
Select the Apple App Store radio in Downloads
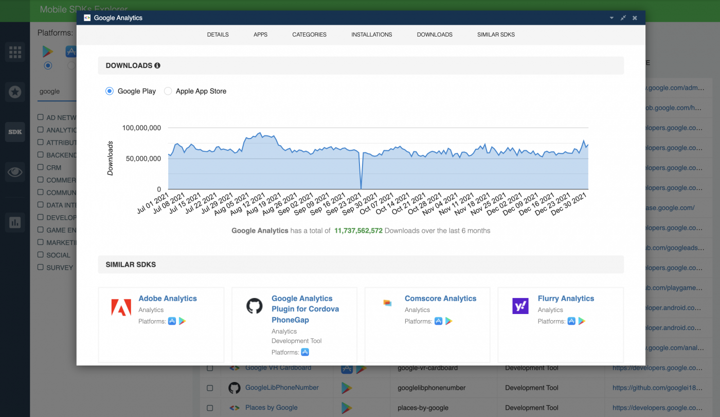(x=168, y=91)
